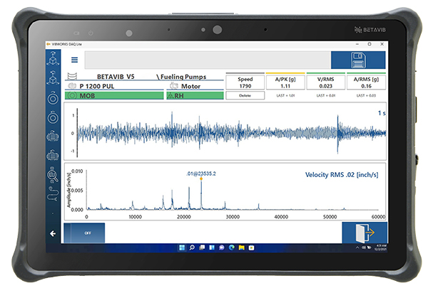Click the BETAVIB V5 database label

click(x=116, y=77)
